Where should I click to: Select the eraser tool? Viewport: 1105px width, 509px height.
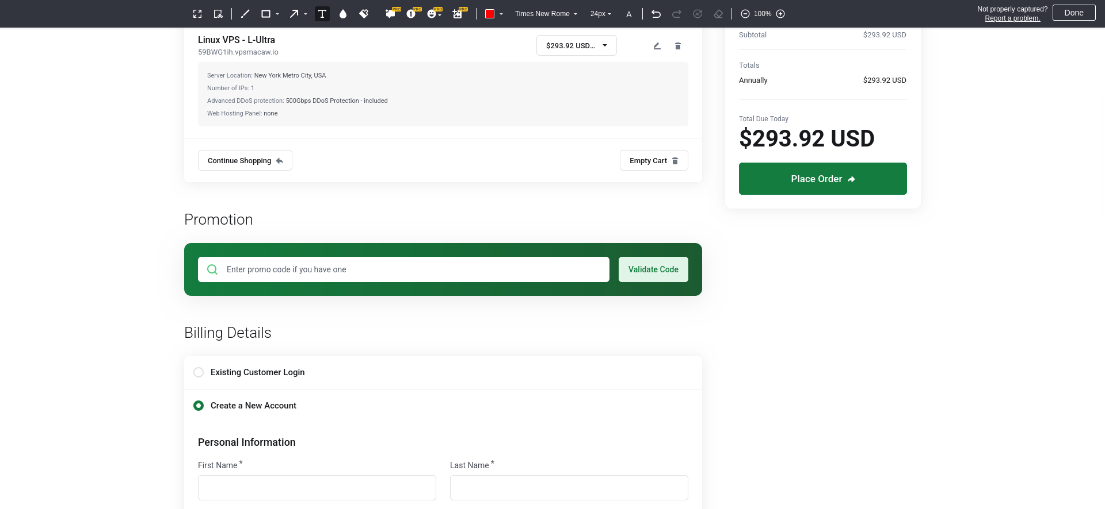718,14
